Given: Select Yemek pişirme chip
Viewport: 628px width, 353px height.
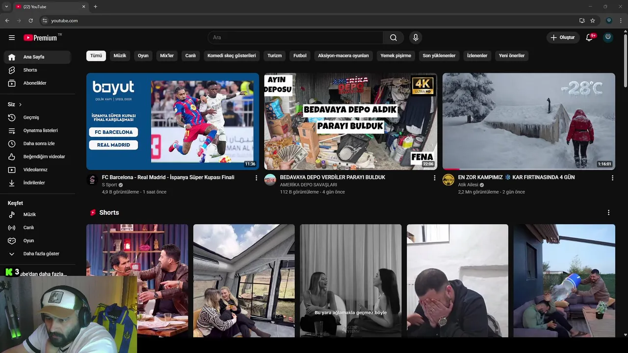Looking at the screenshot, I should [x=396, y=56].
